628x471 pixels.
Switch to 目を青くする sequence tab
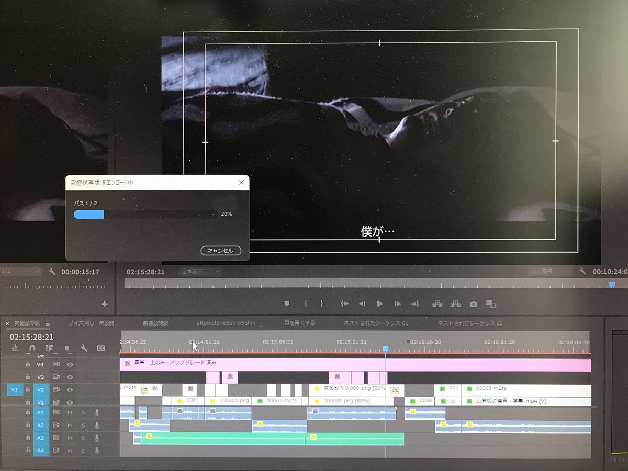point(300,323)
